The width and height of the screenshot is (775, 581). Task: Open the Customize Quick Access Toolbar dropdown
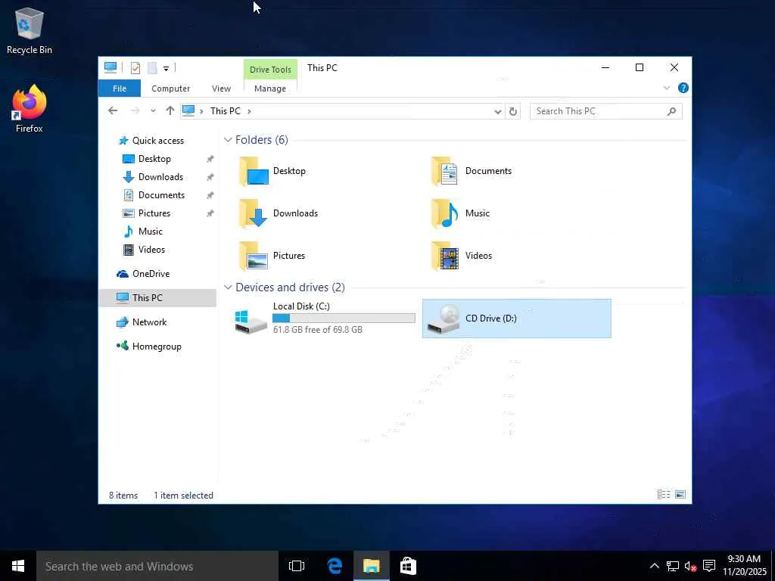(166, 68)
